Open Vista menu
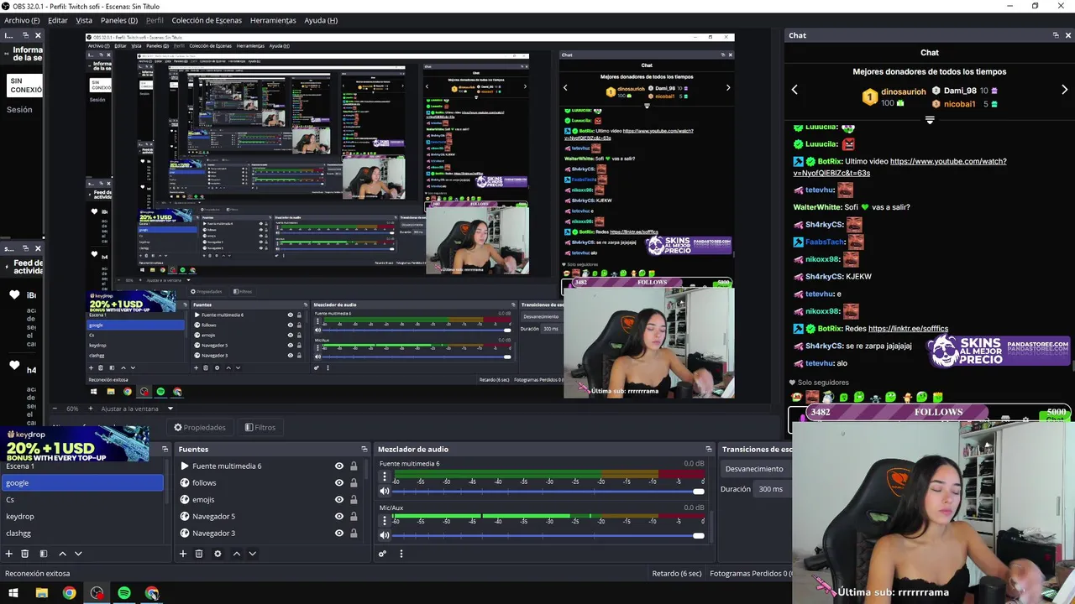This screenshot has height=604, width=1075. pos(84,20)
